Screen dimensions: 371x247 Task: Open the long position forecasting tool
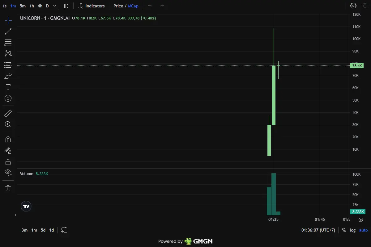click(8, 65)
